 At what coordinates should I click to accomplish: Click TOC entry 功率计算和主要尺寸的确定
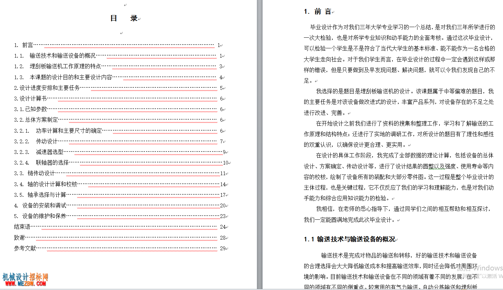(x=69, y=131)
